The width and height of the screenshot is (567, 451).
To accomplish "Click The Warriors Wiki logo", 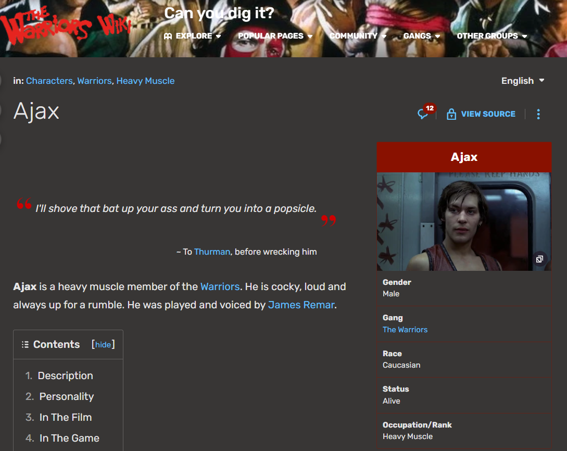I will (x=65, y=26).
